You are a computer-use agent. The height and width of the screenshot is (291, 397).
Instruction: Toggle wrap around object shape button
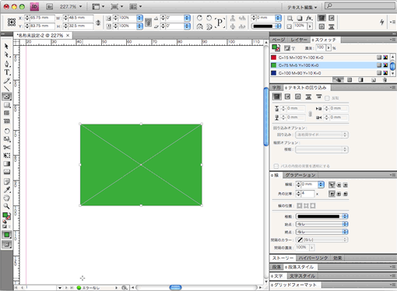tap(298, 96)
